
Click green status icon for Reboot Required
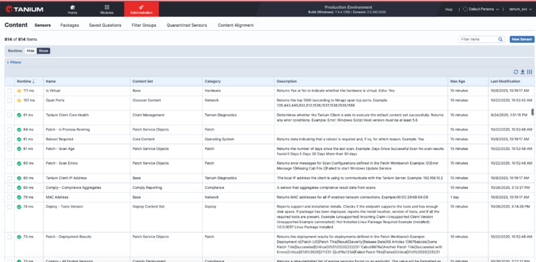(19, 139)
